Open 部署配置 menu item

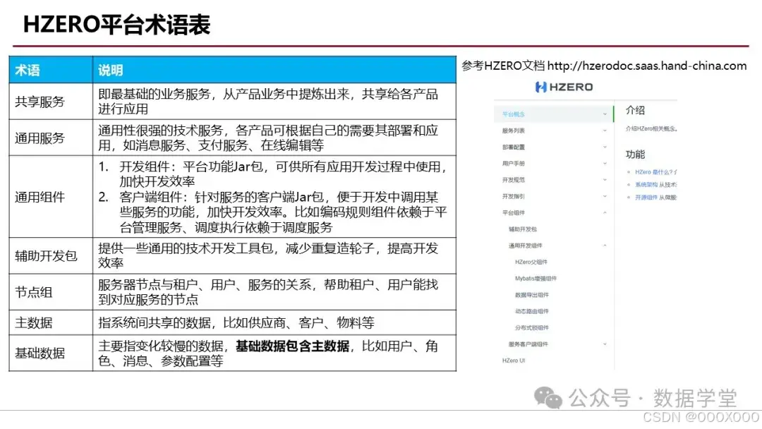coord(513,147)
